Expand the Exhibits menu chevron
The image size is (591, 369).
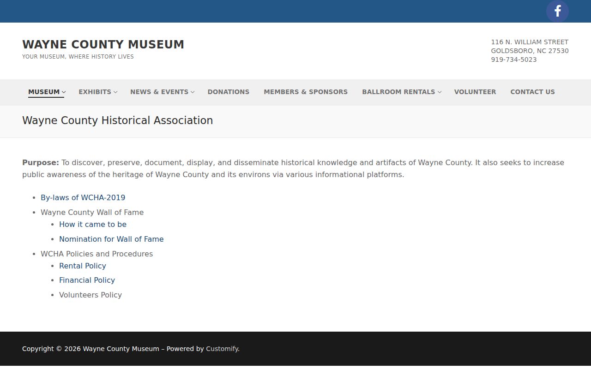pyautogui.click(x=115, y=92)
